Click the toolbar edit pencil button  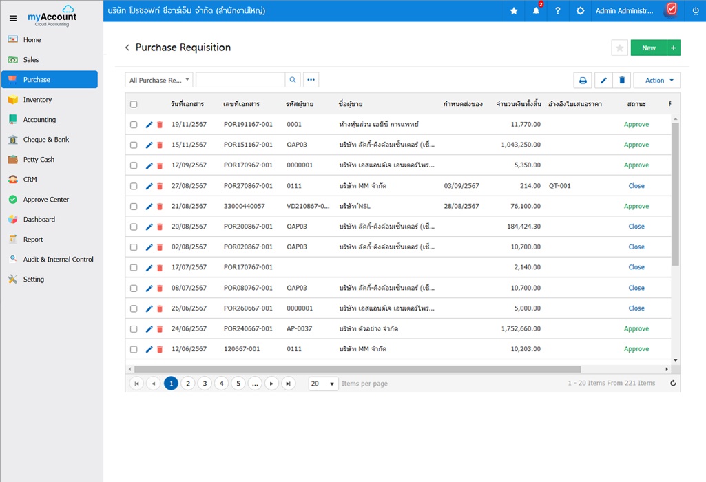(603, 80)
